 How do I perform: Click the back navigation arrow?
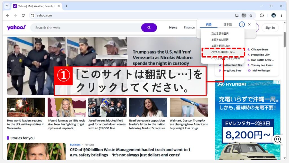coord(8,15)
